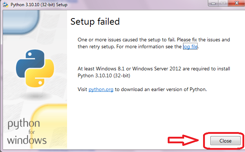Click the 'Setup failed' heading

click(x=95, y=22)
